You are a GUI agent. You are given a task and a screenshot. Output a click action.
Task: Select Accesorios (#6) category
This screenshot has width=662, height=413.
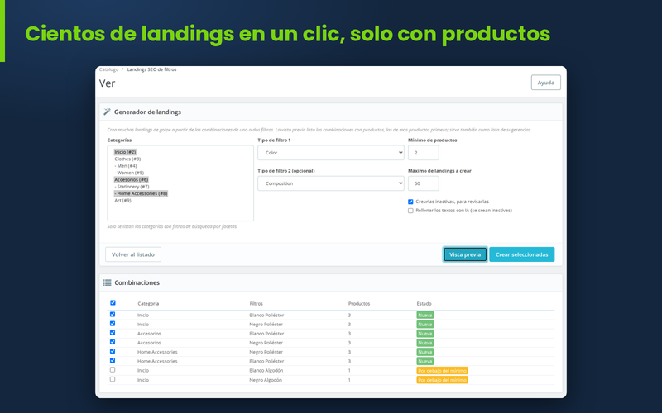132,179
